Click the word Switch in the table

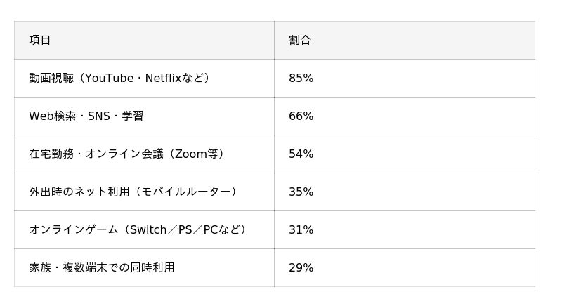point(148,229)
